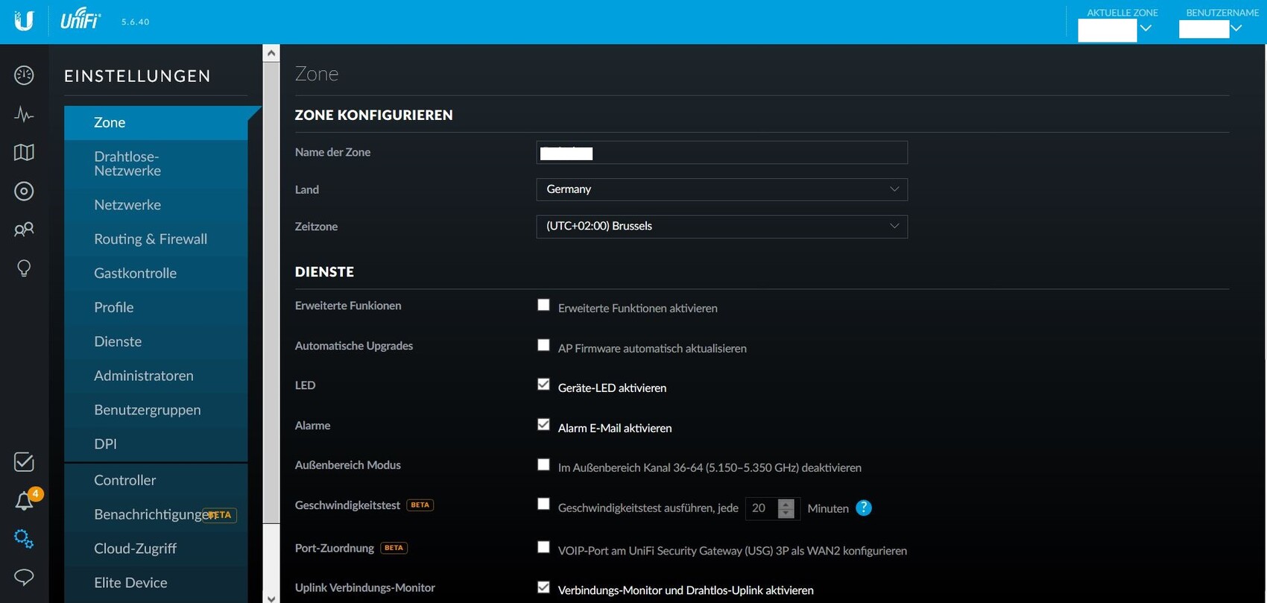Open the Map icon in sidebar
The width and height of the screenshot is (1267, 603).
pyautogui.click(x=24, y=153)
